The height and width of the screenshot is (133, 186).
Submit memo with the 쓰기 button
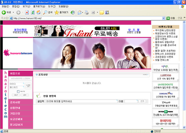click(142, 101)
